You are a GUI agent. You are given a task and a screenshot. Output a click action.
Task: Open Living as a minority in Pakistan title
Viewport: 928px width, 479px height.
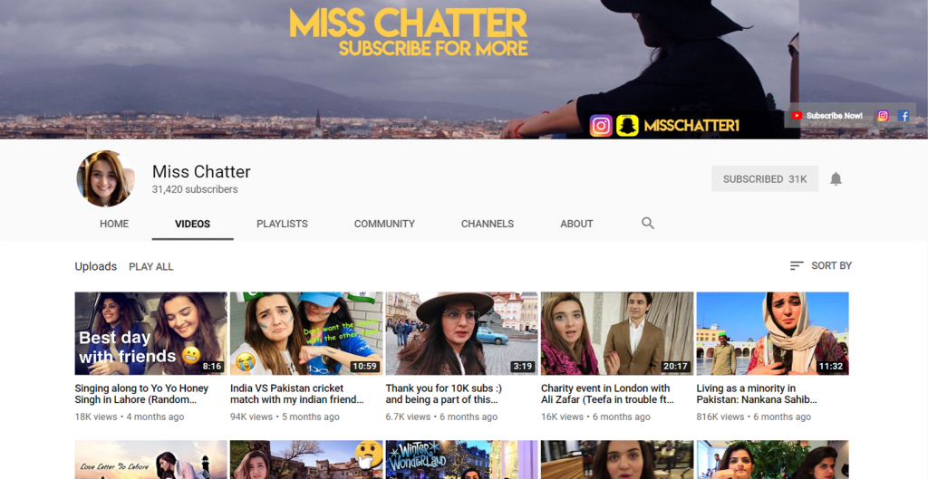pos(757,394)
